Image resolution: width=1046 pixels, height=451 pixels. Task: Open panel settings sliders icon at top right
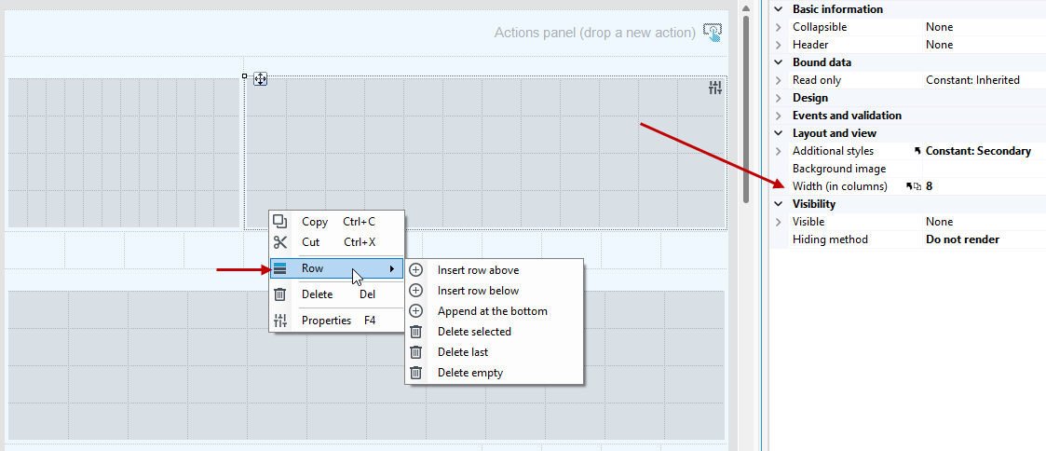point(715,88)
